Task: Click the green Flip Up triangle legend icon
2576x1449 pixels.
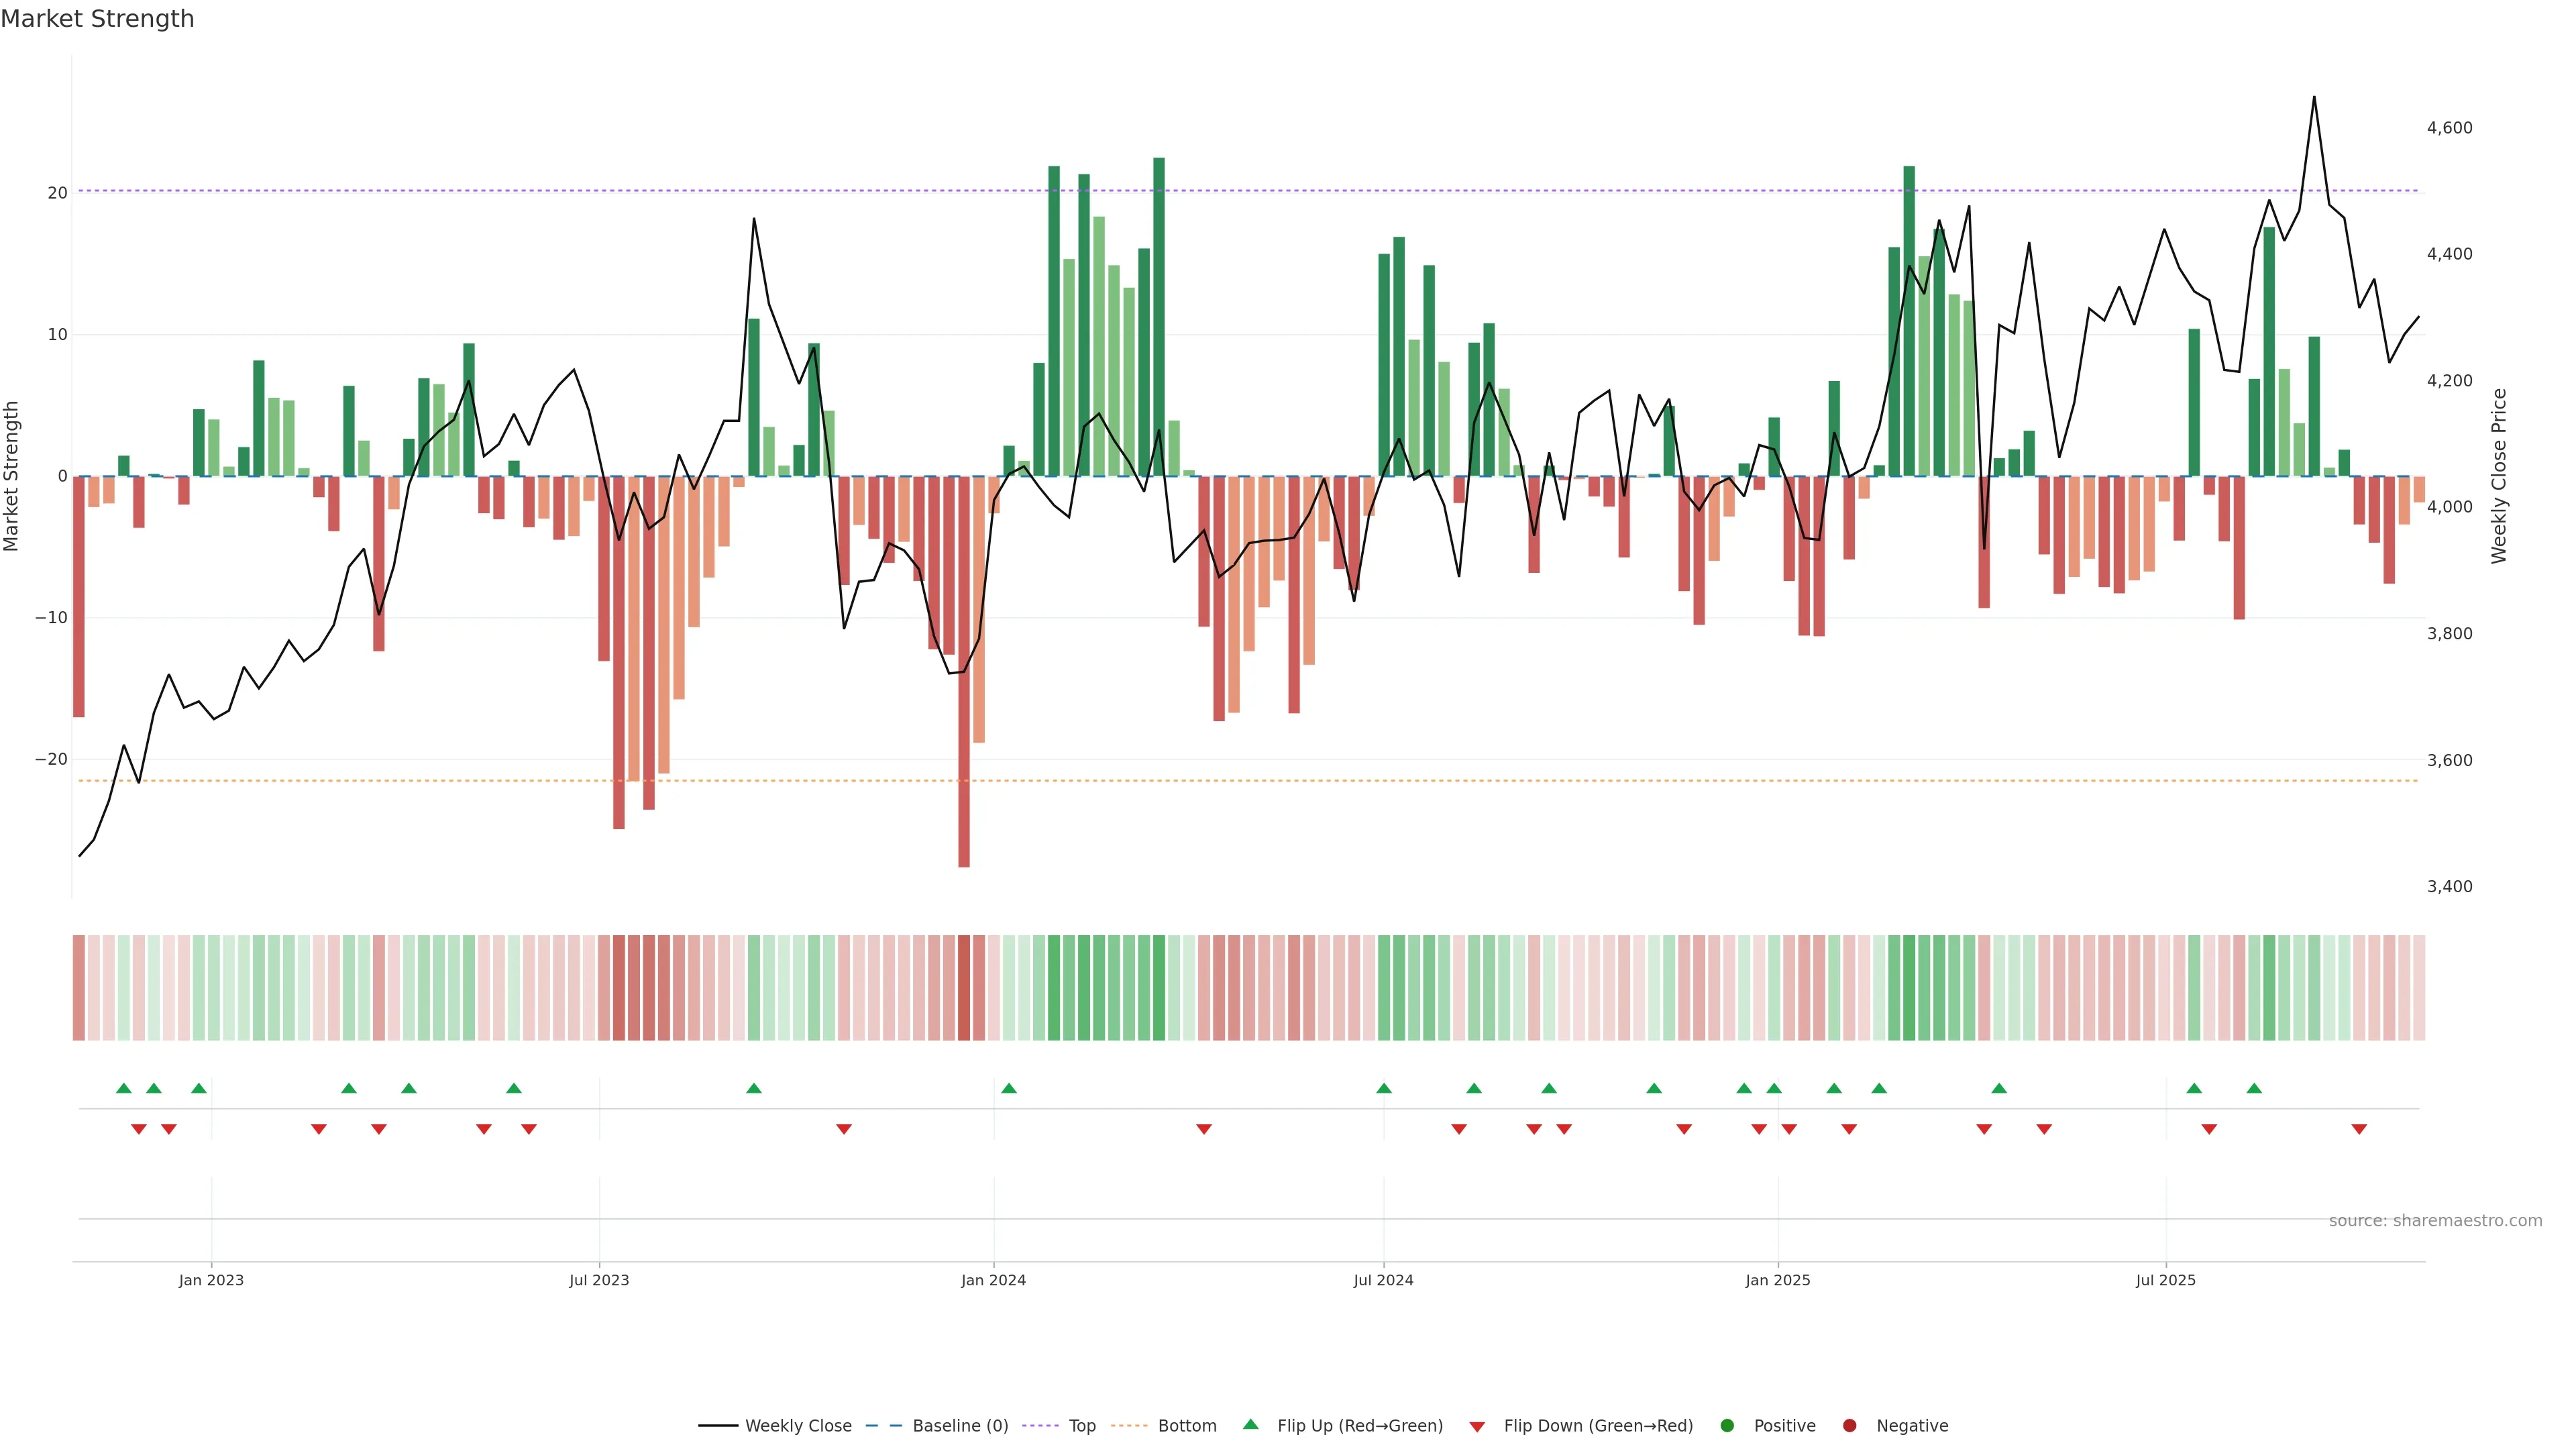Action: pos(1250,1424)
